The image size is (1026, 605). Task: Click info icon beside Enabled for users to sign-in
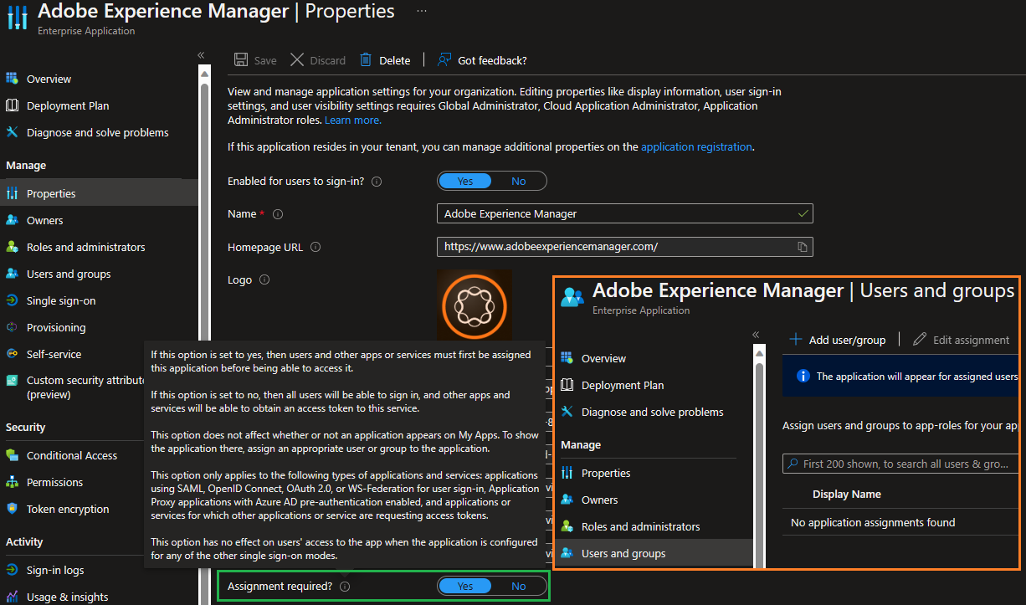coord(377,182)
